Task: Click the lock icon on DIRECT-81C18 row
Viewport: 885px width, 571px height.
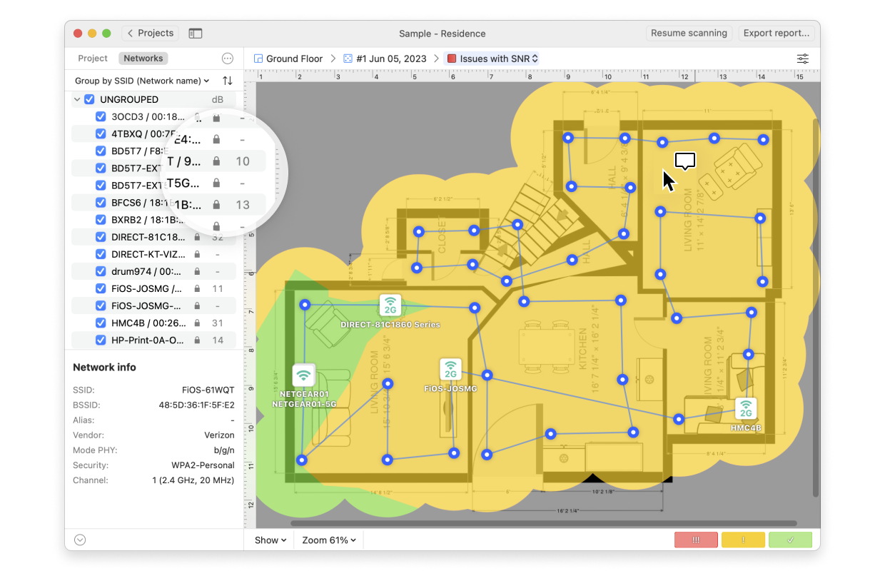Action: (x=197, y=237)
